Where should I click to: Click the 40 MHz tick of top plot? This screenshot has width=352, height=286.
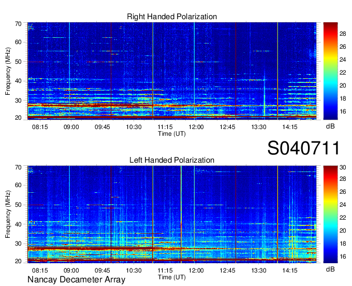point(18,81)
